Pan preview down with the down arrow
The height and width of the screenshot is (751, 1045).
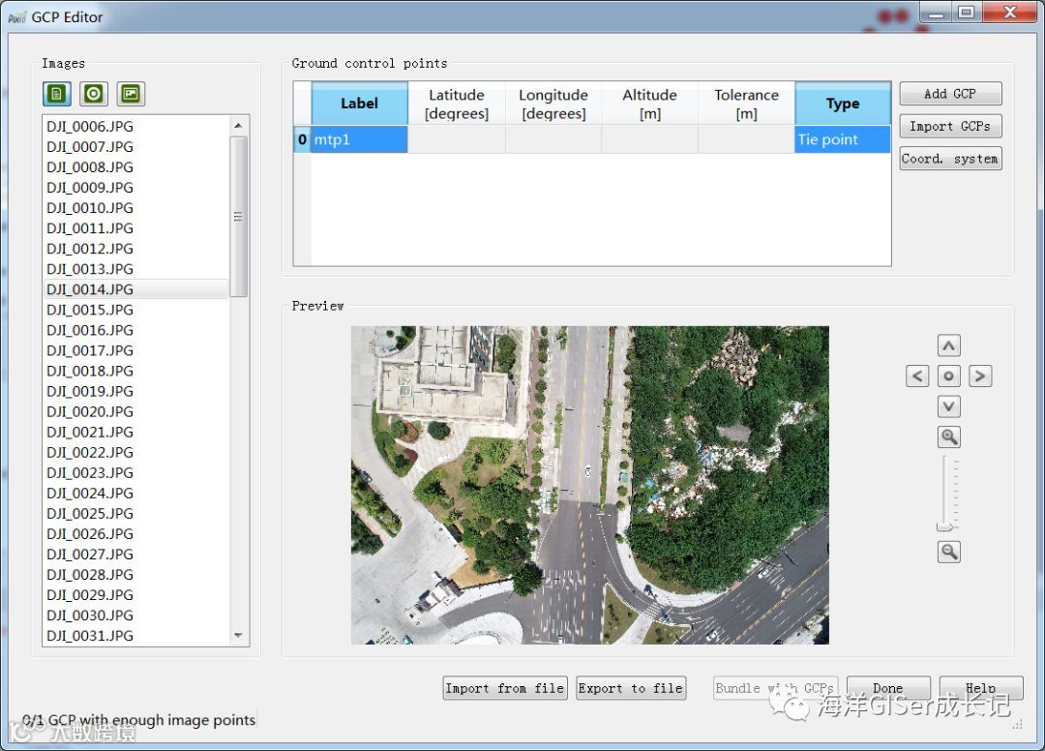pos(948,406)
